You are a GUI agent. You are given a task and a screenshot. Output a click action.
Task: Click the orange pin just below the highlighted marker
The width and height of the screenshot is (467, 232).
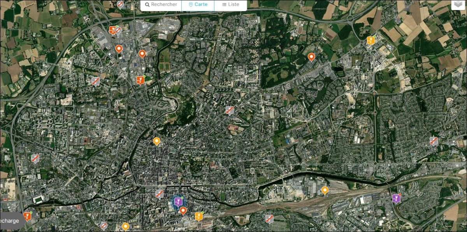(183, 210)
